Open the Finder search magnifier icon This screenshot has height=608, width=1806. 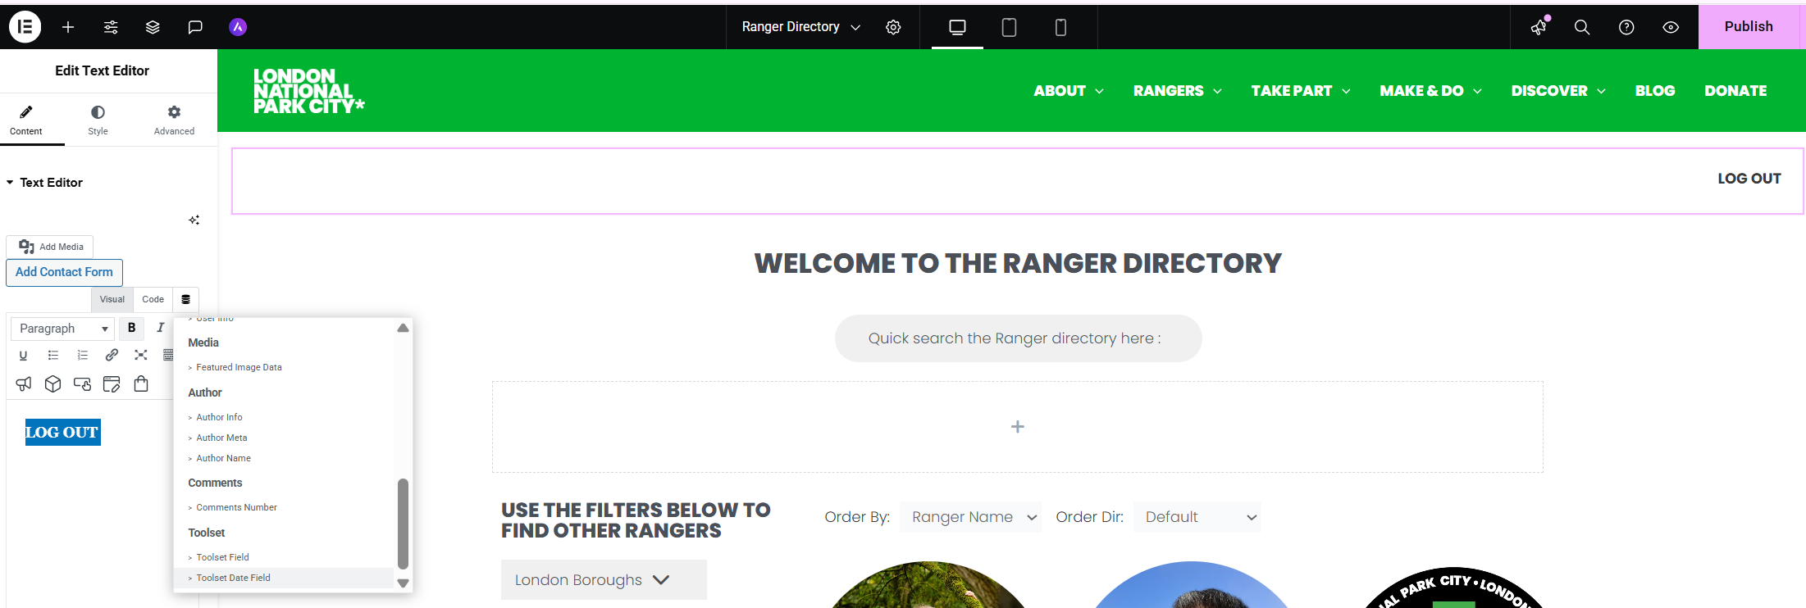click(1582, 27)
